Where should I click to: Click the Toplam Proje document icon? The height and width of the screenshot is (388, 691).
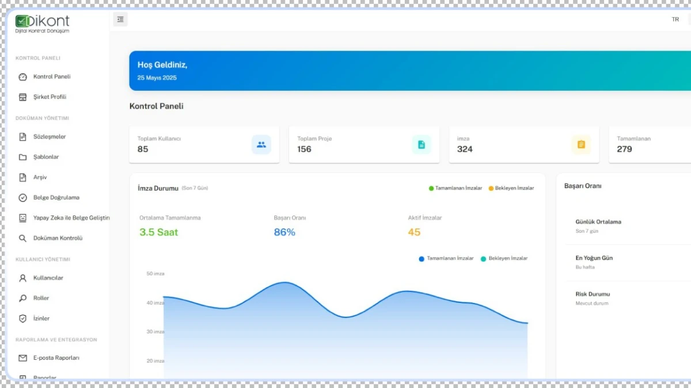point(422,145)
